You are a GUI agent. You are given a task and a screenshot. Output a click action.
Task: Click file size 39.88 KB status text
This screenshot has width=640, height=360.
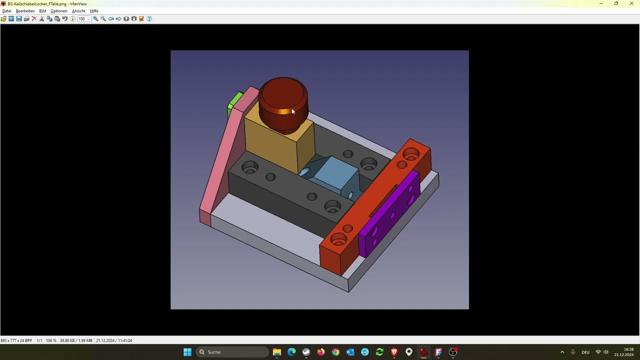coord(76,340)
